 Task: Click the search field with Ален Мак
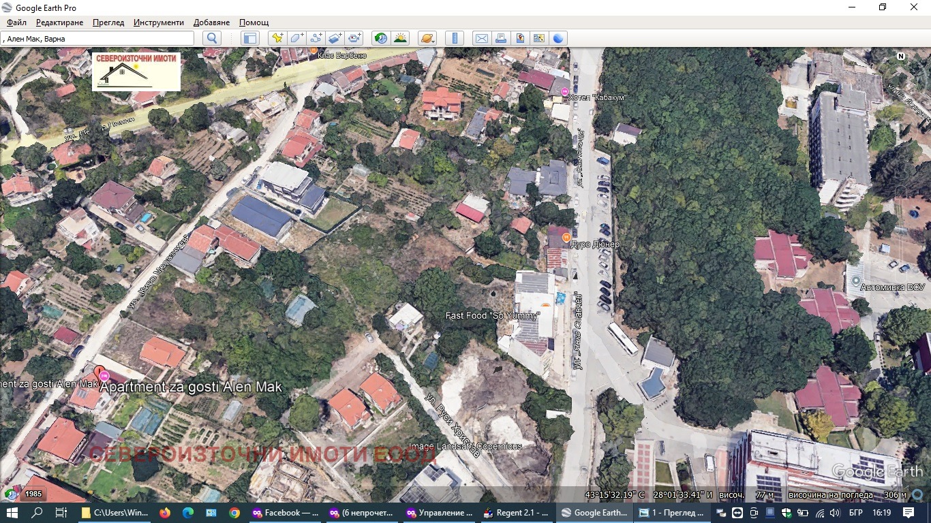click(x=99, y=39)
